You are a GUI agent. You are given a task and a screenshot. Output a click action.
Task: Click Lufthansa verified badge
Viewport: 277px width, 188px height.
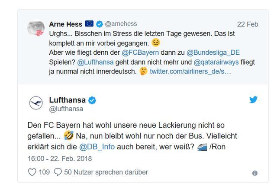click(x=92, y=100)
